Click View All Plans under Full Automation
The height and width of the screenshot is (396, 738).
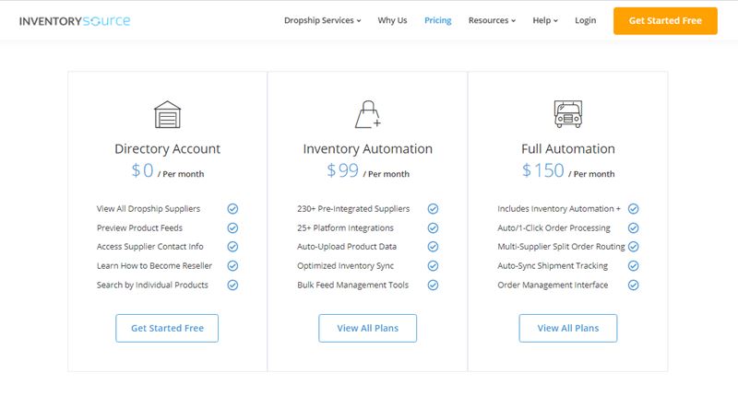coord(568,328)
